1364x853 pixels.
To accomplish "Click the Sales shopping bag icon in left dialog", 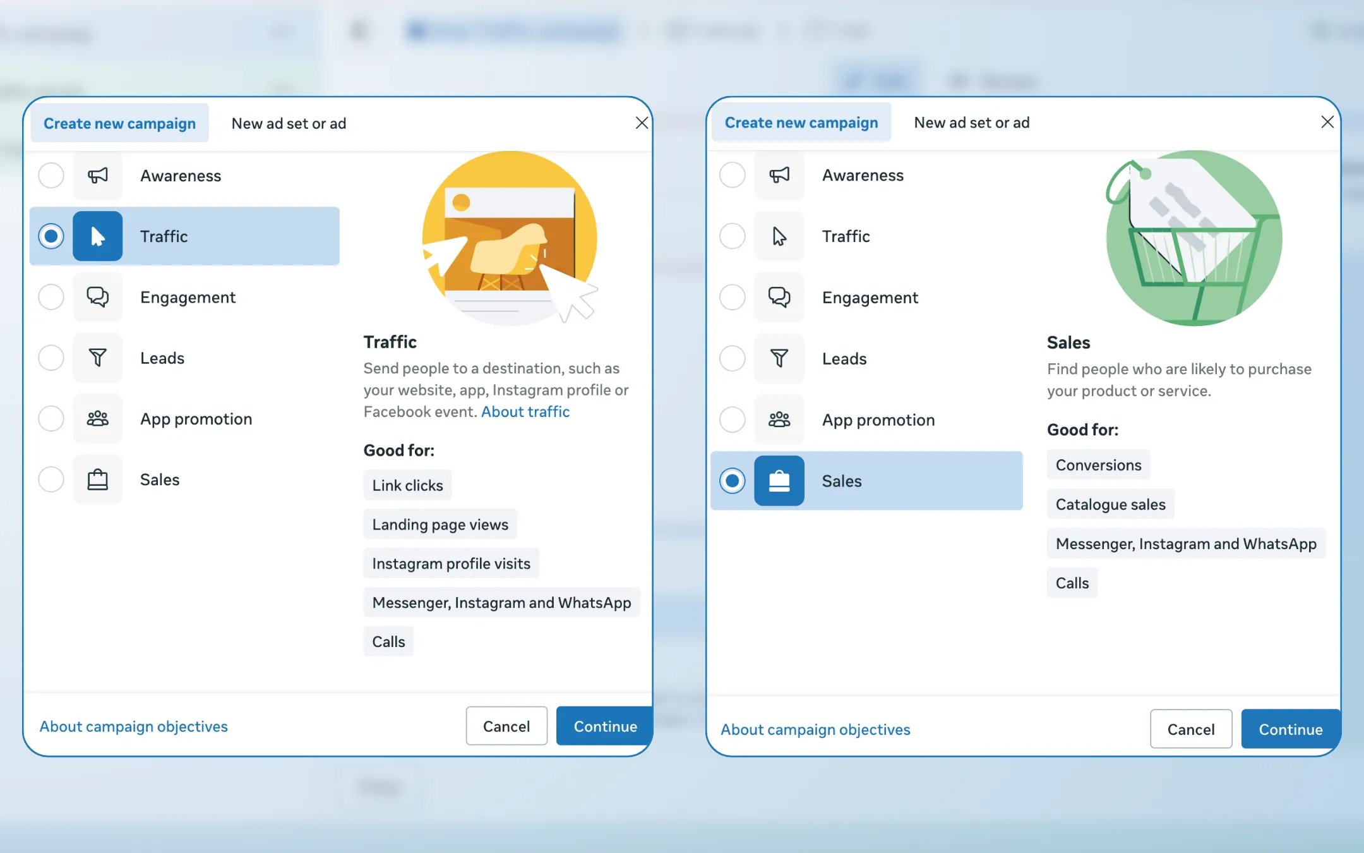I will [x=97, y=480].
